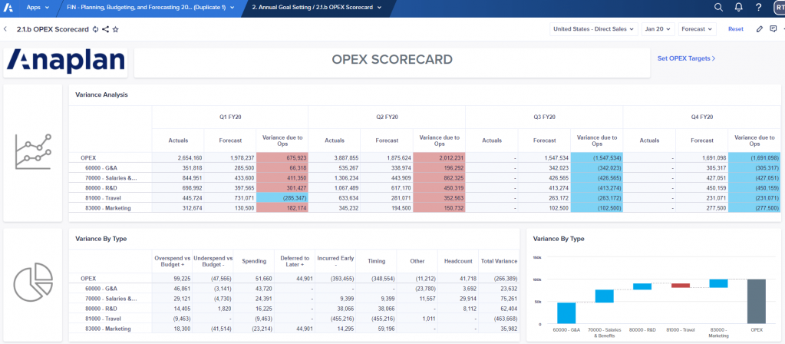Click the Headcount column header
The image size is (785, 344).
click(458, 261)
